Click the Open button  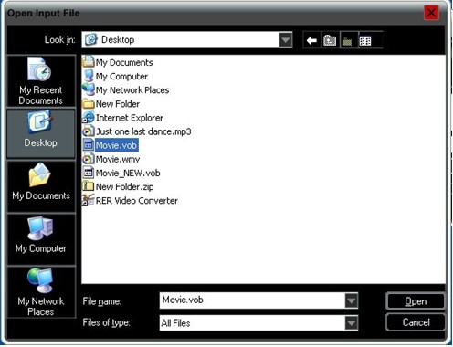416,301
